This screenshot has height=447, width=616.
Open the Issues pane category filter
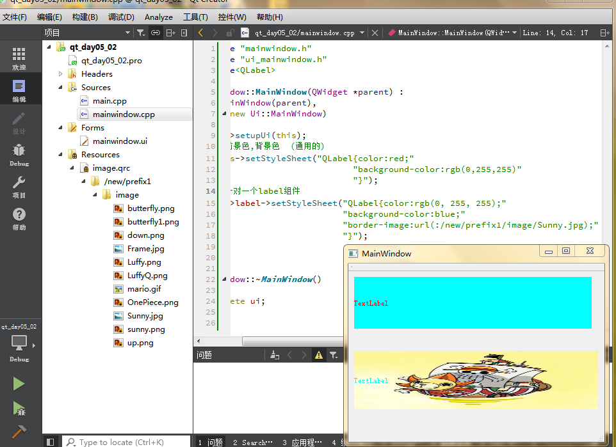coord(334,355)
